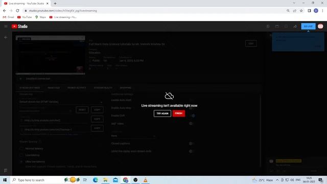
Task: Switch to the STREAM SETTINGS tab
Action: click(30, 88)
